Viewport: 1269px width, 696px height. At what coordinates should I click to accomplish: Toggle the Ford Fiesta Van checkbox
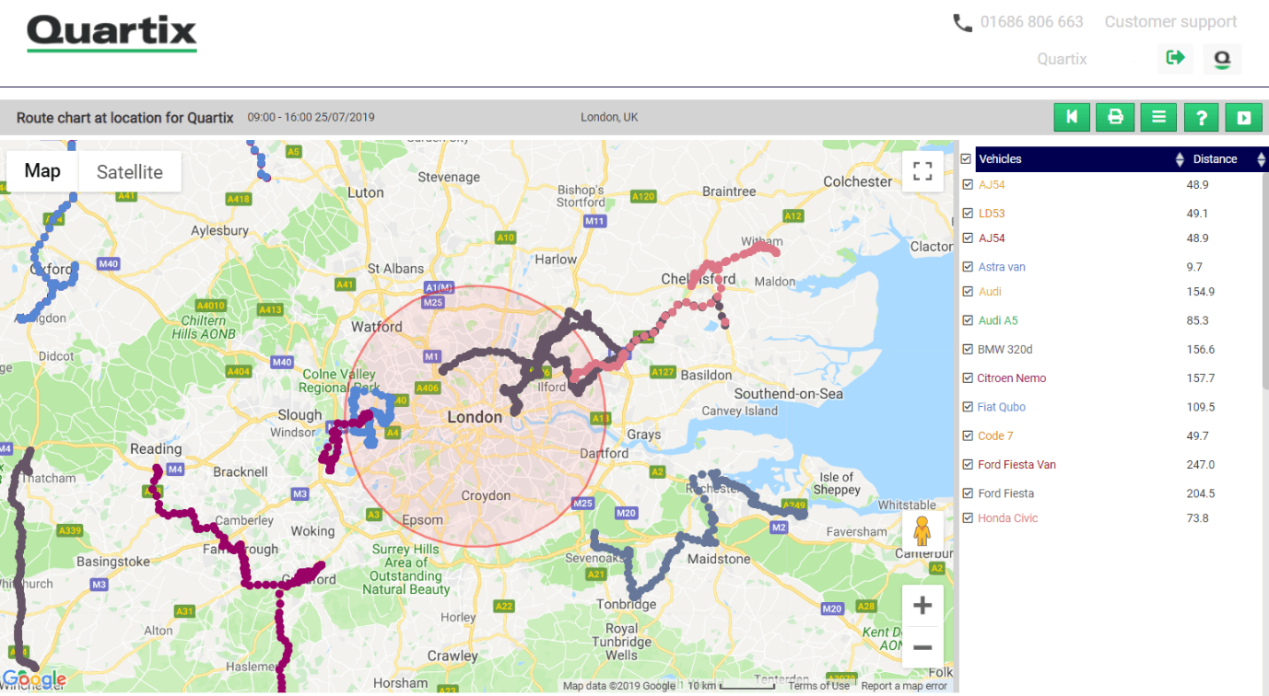pos(967,464)
